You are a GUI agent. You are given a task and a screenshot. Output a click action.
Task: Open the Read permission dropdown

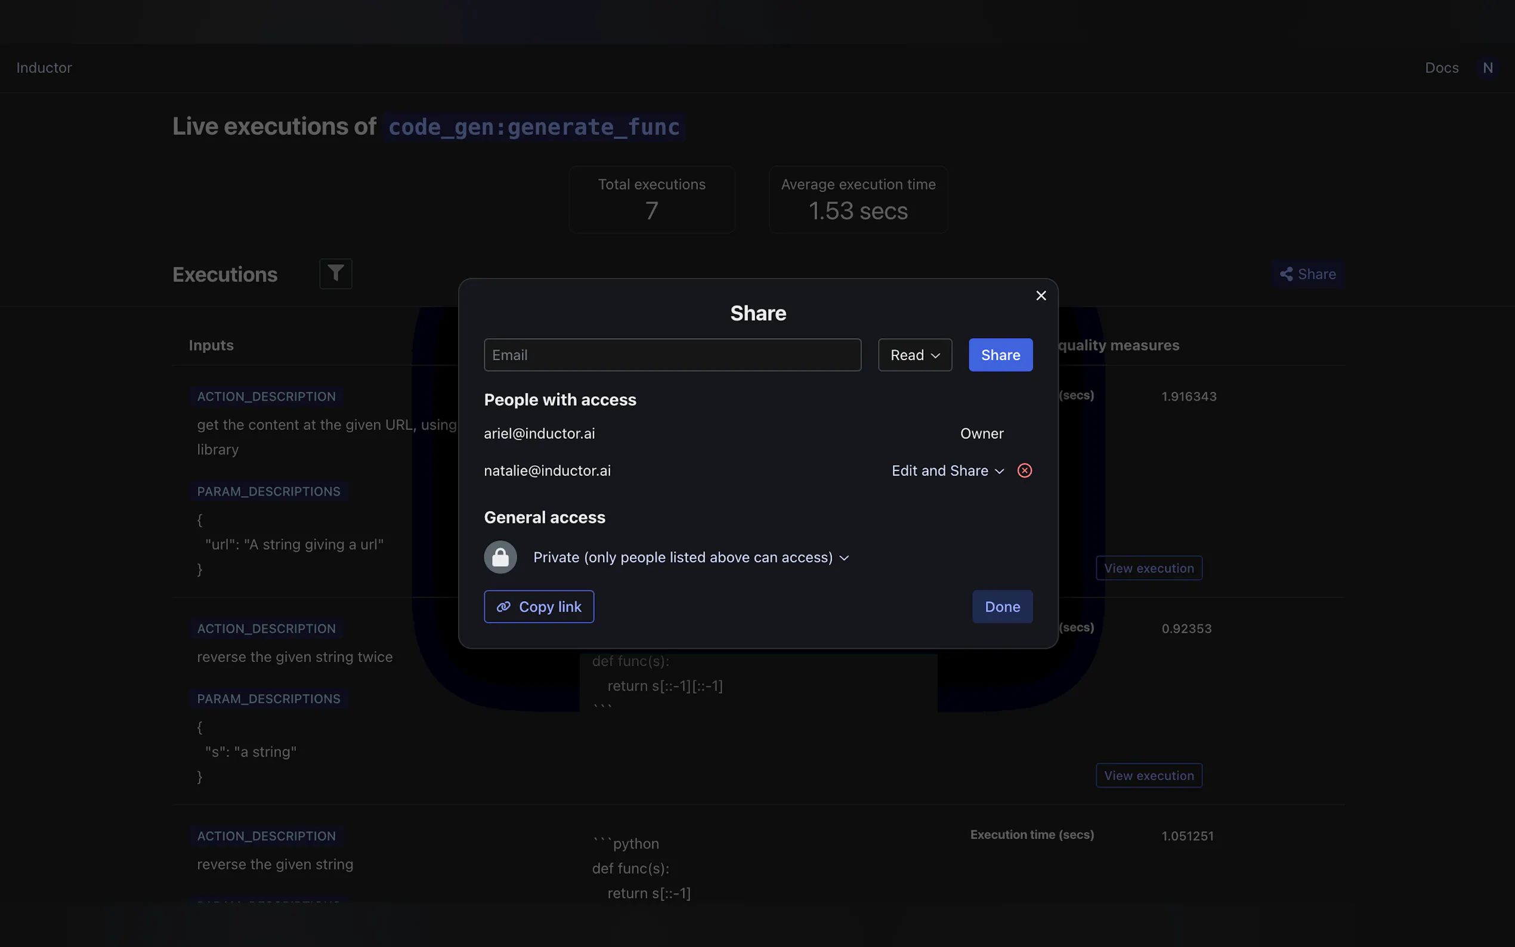[x=914, y=355]
